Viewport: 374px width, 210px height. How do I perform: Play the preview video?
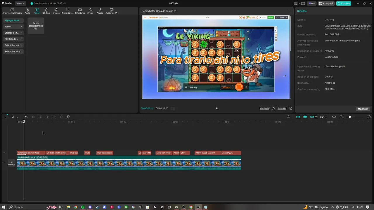217,108
